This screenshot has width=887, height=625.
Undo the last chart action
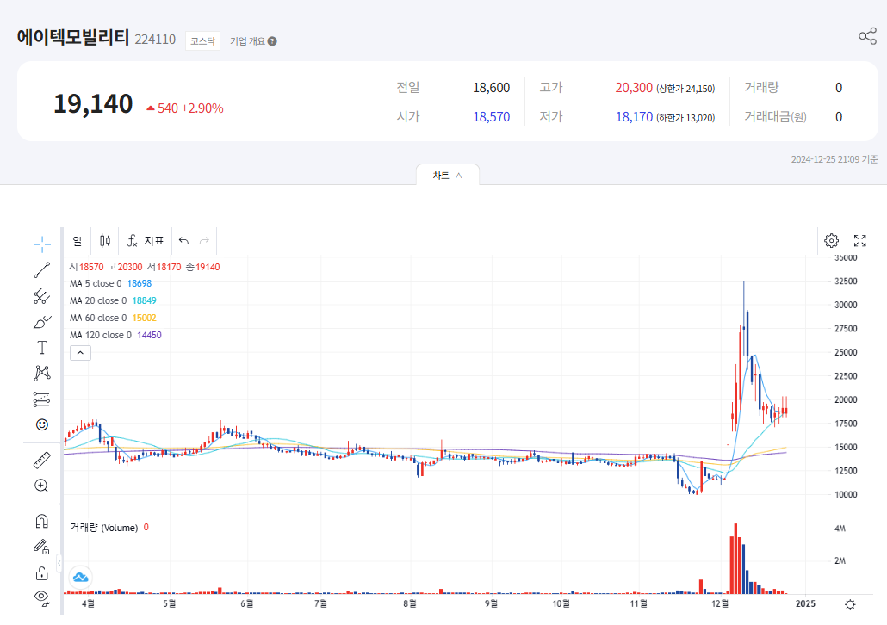pos(183,241)
